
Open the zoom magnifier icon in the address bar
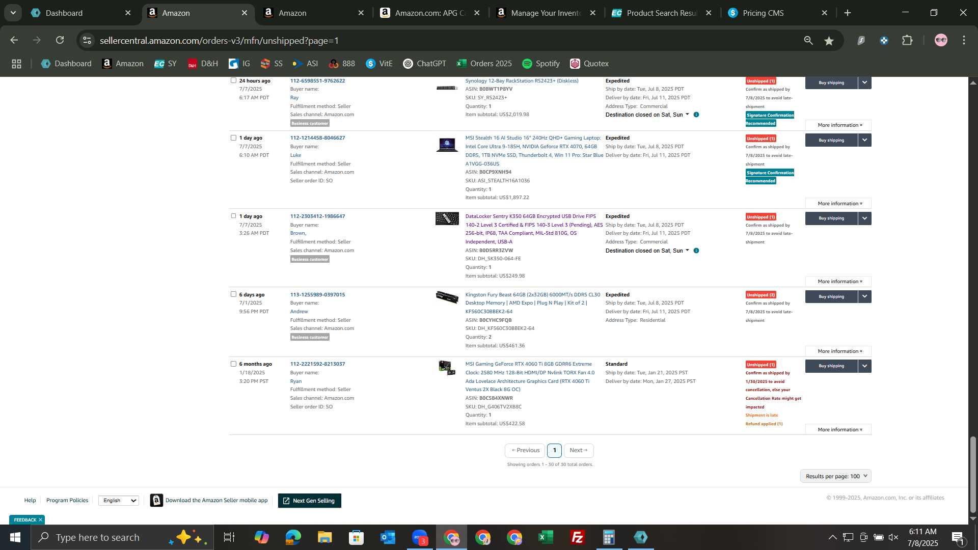tap(808, 40)
